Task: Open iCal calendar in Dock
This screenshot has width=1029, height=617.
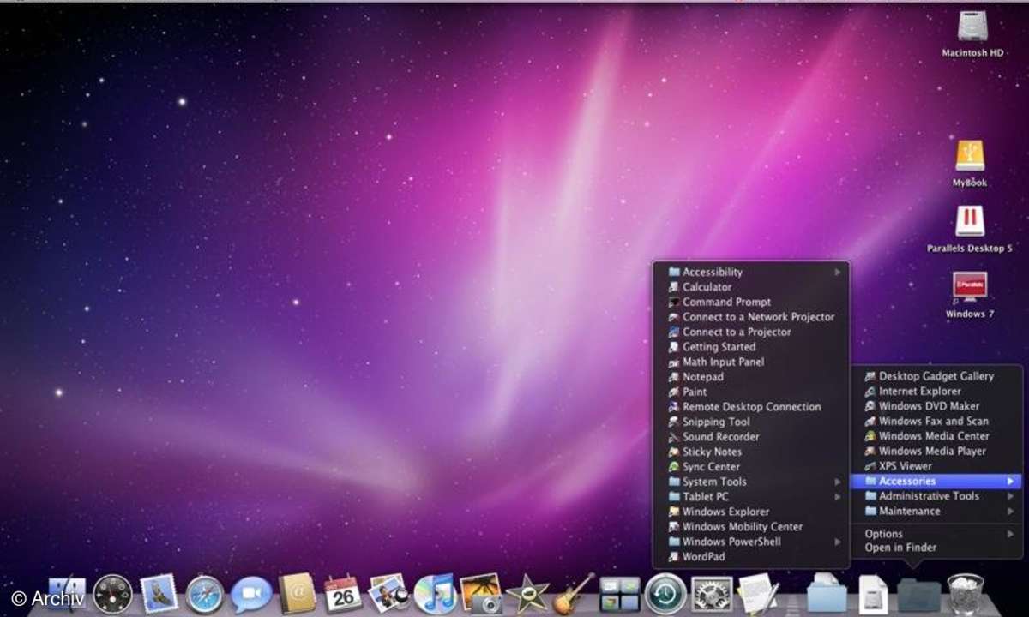Action: pyautogui.click(x=343, y=593)
